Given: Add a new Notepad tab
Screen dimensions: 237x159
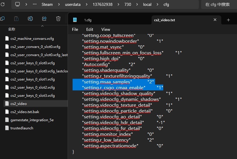Looking at the screenshot, I should tap(228, 20).
